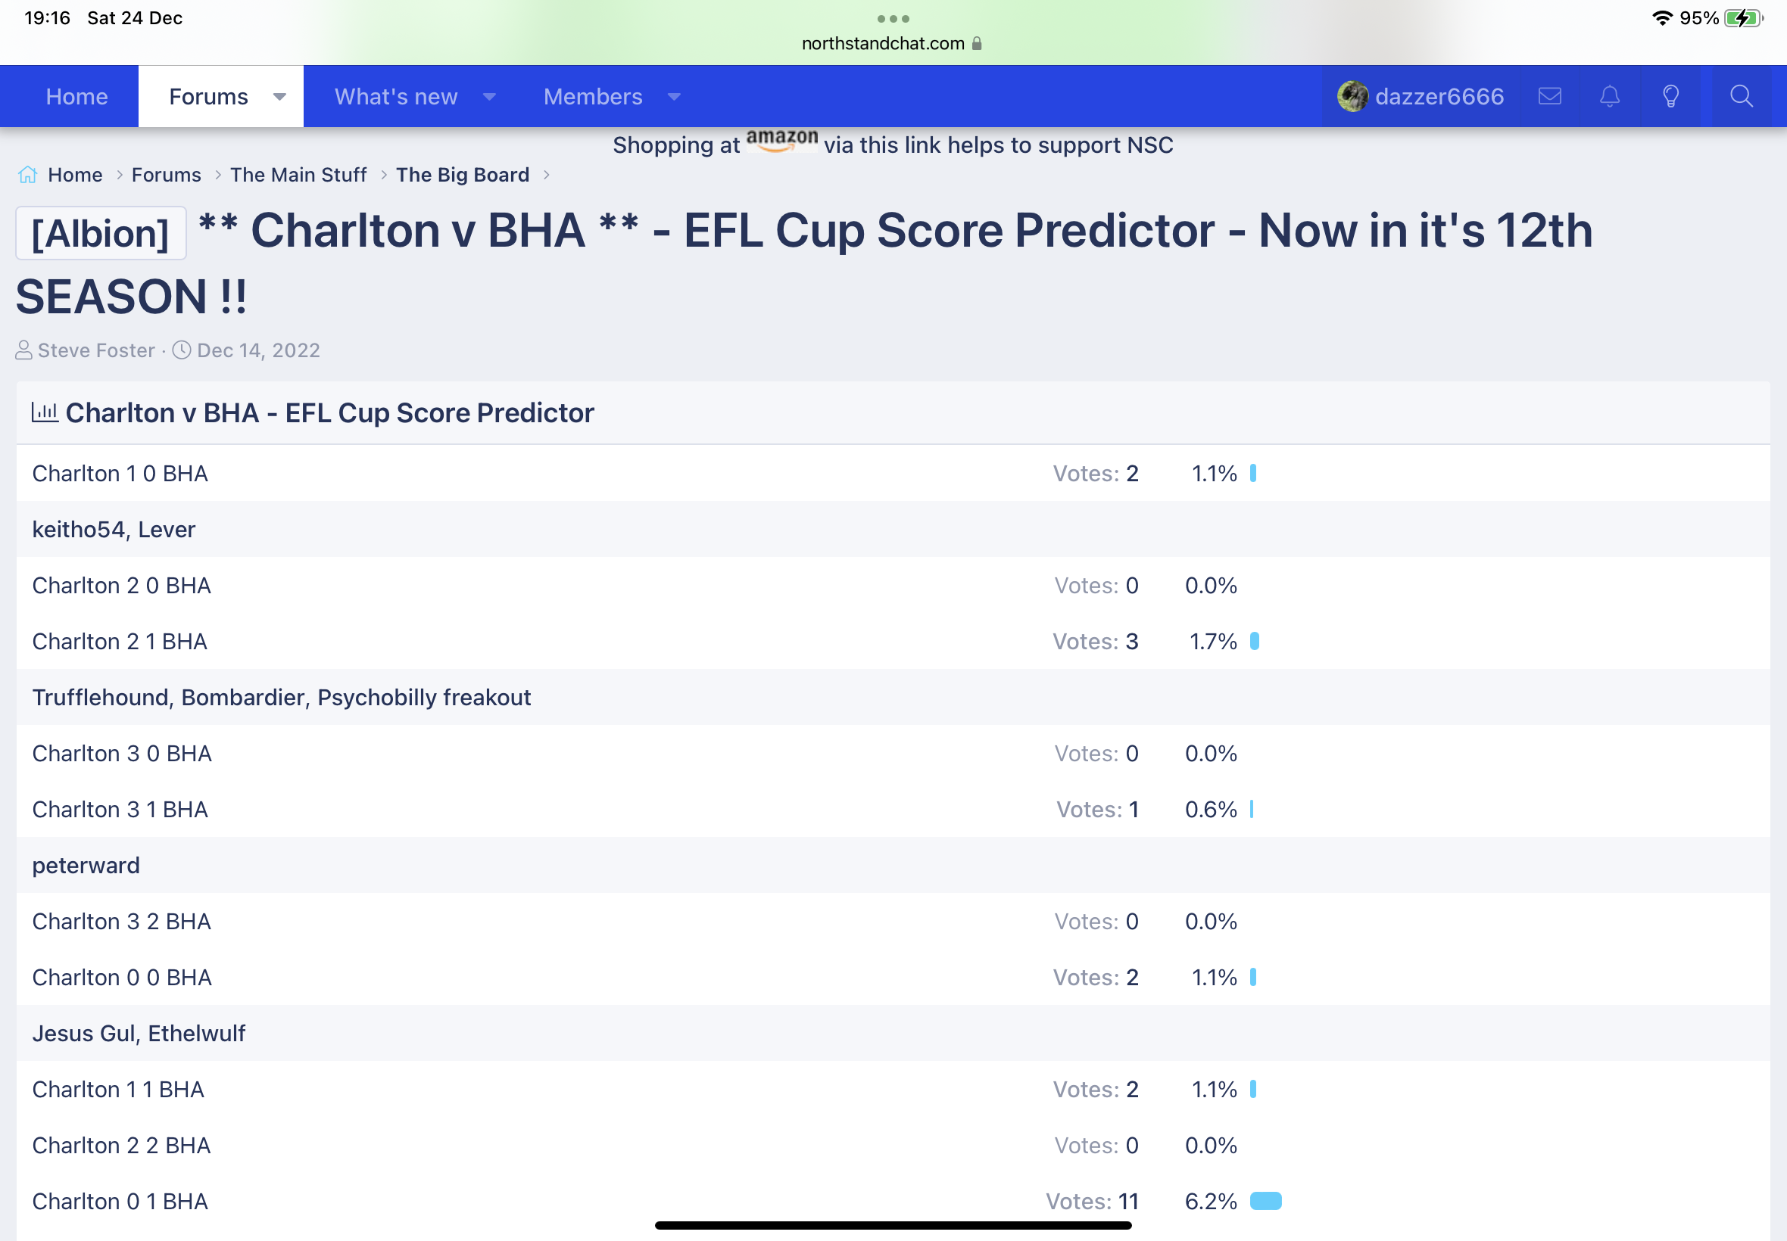Open the Home tab in navbar

pyautogui.click(x=76, y=96)
